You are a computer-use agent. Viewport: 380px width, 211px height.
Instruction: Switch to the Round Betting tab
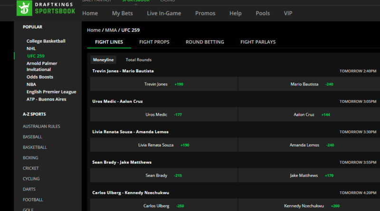pyautogui.click(x=205, y=42)
